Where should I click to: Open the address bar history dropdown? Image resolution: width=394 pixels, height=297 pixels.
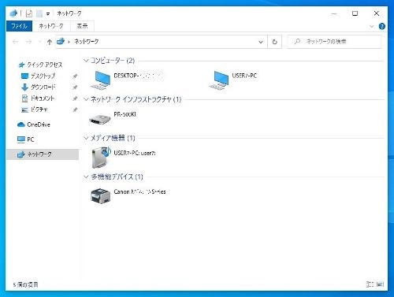261,42
